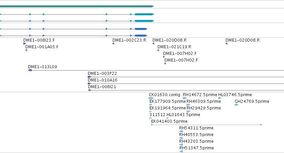
Task: Select the dark teal gene bar at top
Action: 77,6
